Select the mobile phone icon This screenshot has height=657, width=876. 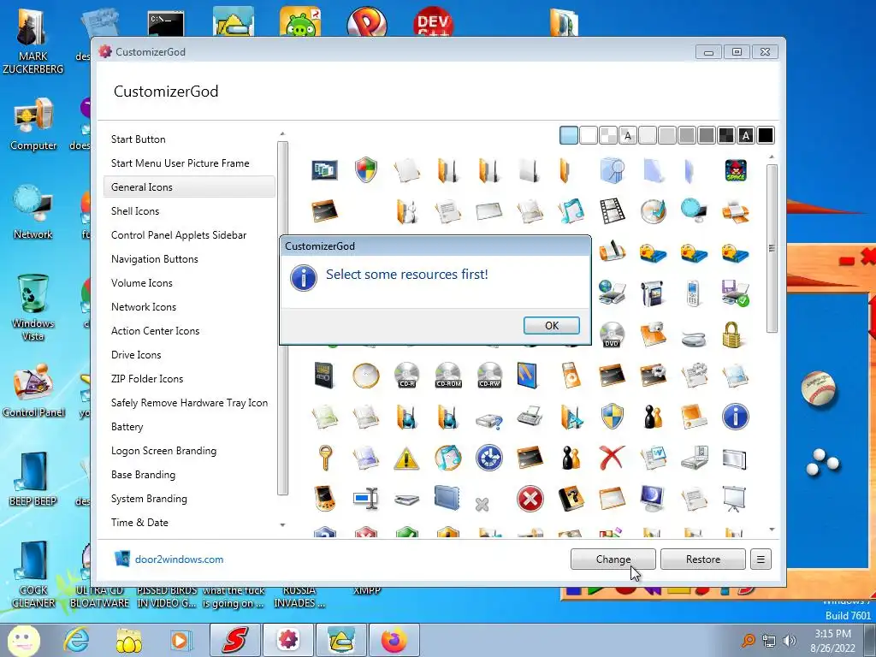coord(693,293)
